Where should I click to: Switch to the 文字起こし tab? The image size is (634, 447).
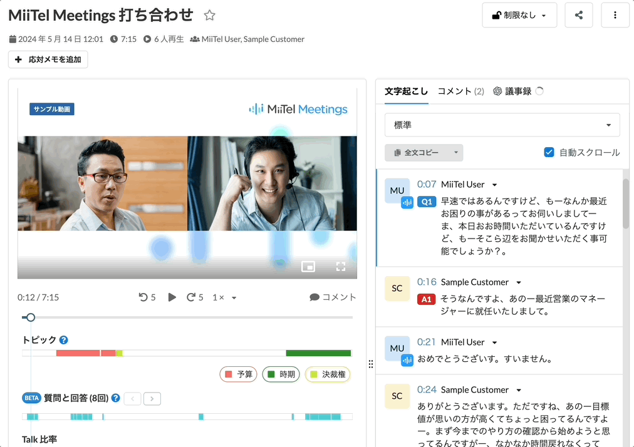pyautogui.click(x=406, y=91)
